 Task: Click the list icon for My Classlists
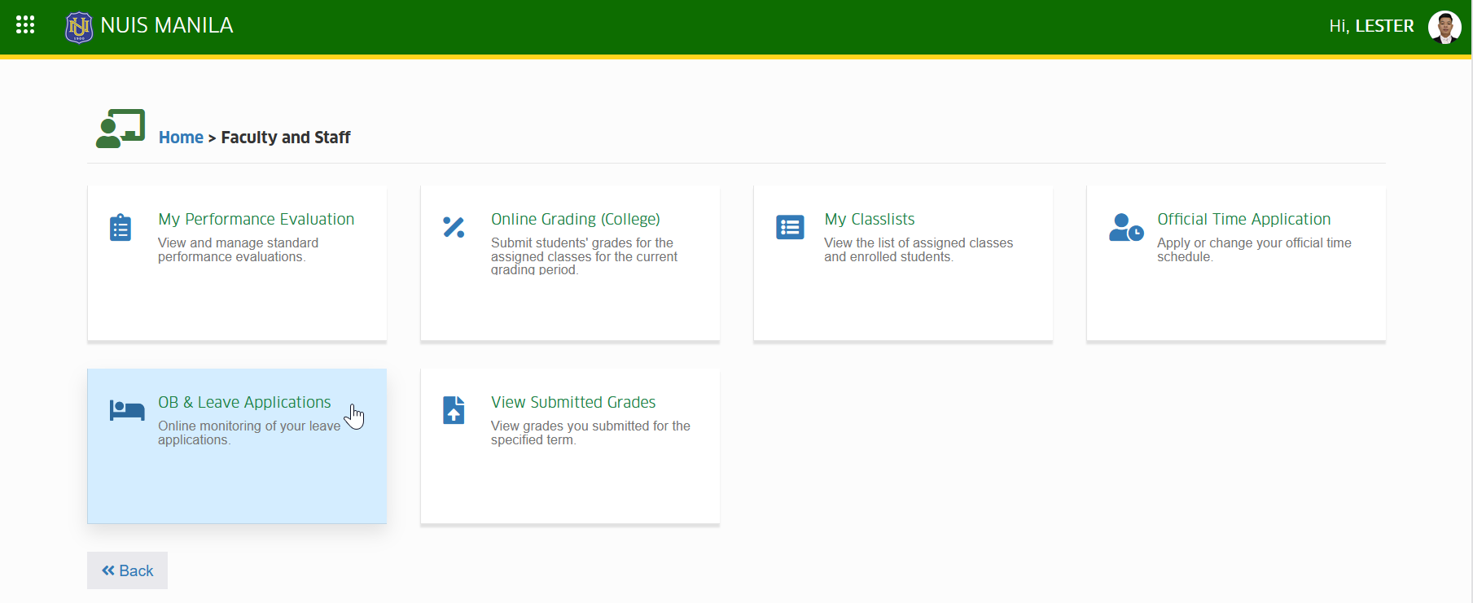[790, 227]
